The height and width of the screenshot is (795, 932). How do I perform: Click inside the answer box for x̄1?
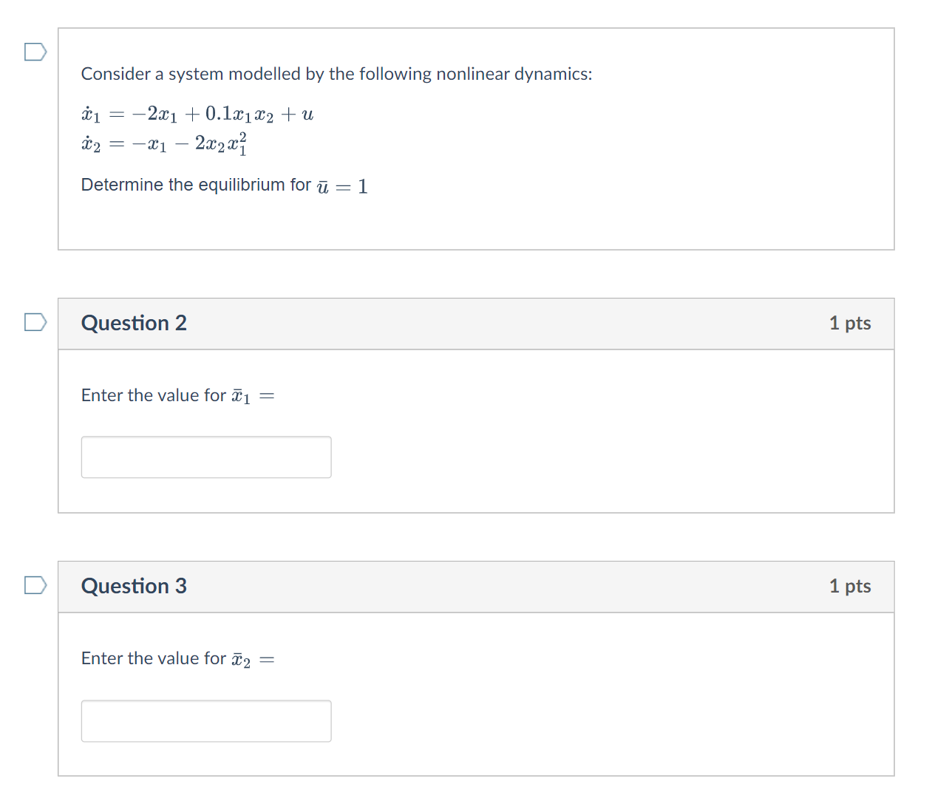[x=205, y=457]
